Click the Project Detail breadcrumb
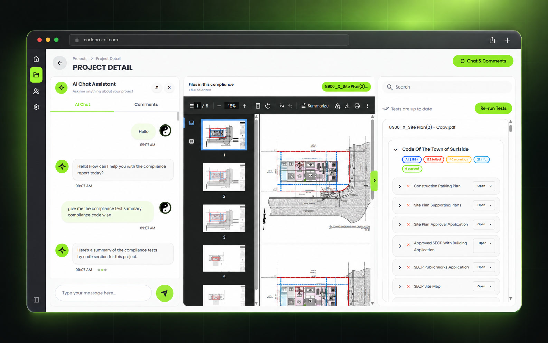Screen dimensions: 548x343 pos(108,59)
